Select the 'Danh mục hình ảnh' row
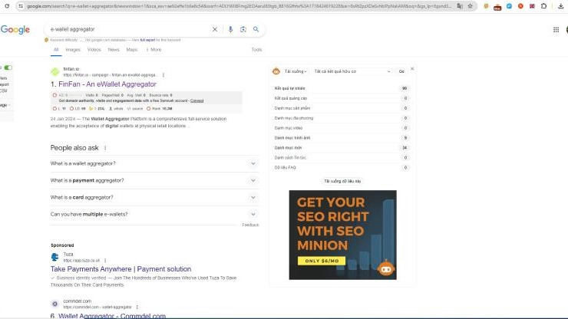The width and height of the screenshot is (568, 319). (x=342, y=138)
